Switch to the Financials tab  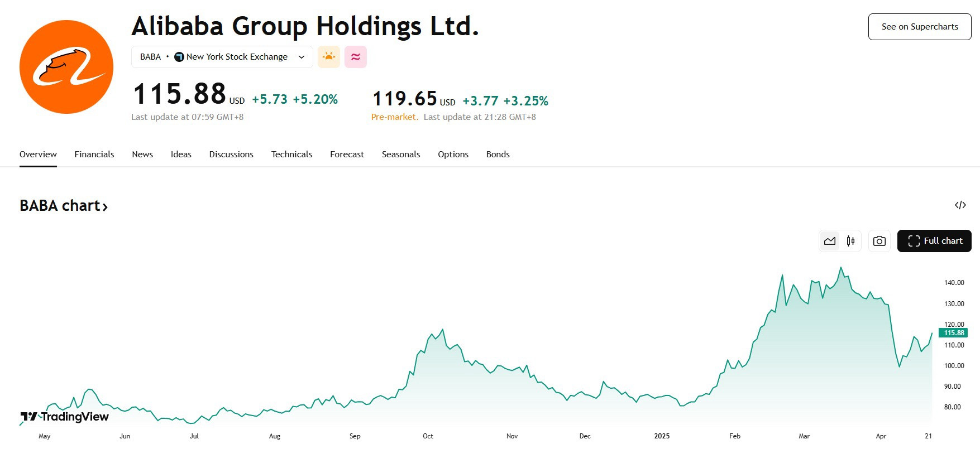pyautogui.click(x=94, y=155)
